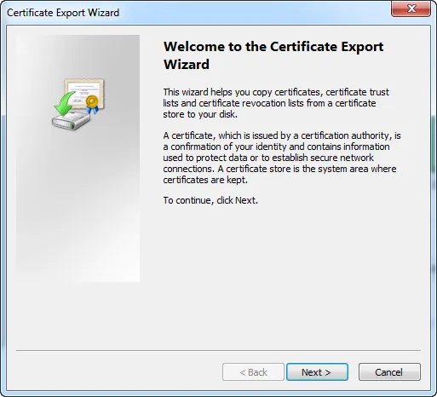
Task: Click the paragraph starting 'This wizard helps you copy'
Action: point(276,103)
